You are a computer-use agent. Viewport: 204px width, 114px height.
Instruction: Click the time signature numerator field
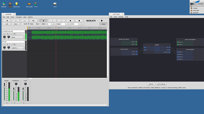click(63, 24)
